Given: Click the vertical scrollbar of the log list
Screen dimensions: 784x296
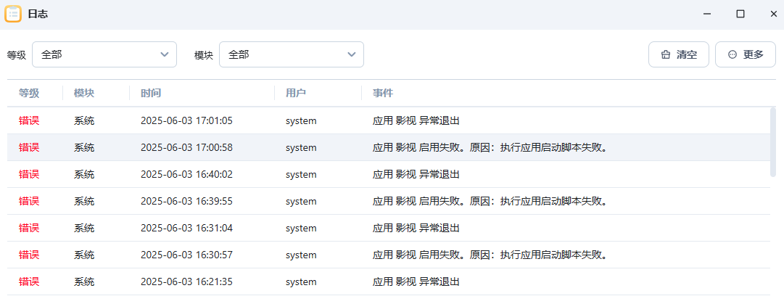Looking at the screenshot, I should 773,142.
